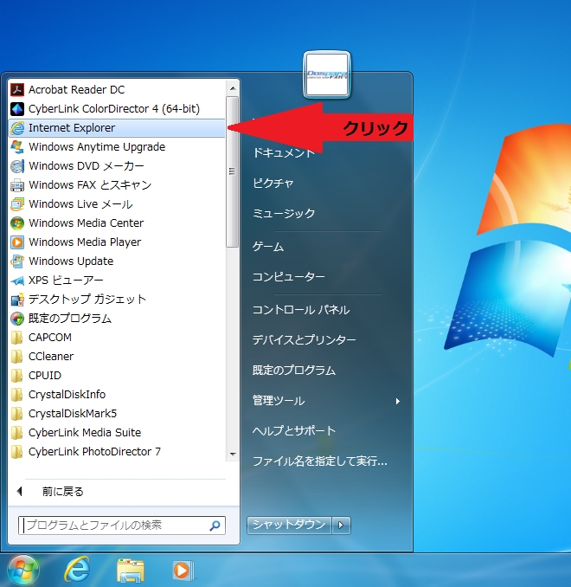This screenshot has width=571, height=587.
Task: Click the CrystalDiskMark5 folder icon
Action: (x=16, y=414)
